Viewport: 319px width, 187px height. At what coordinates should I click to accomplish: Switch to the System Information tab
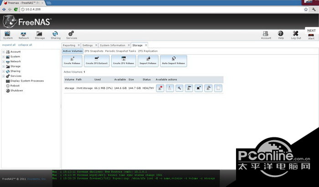(113, 45)
